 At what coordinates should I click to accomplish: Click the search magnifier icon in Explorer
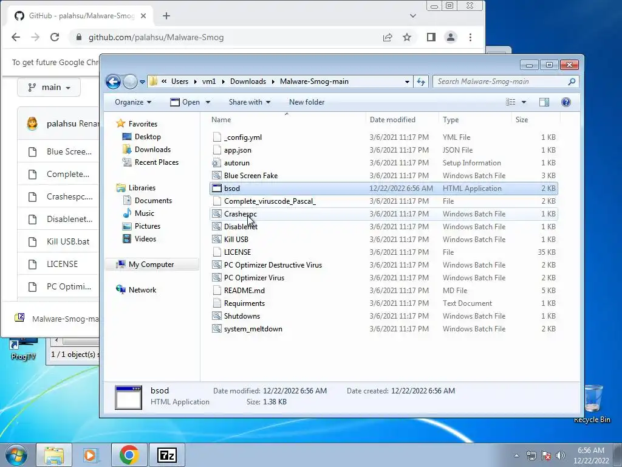[572, 81]
